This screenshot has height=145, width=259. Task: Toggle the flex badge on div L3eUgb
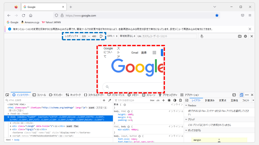coord(76,126)
